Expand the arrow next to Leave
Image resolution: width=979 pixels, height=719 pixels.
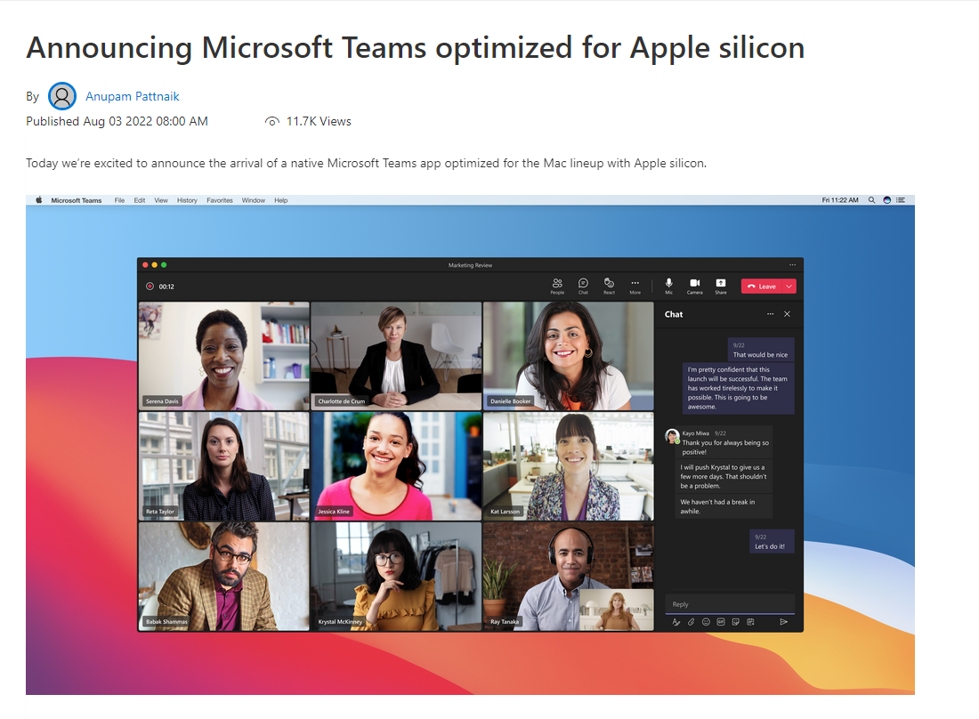pos(789,287)
